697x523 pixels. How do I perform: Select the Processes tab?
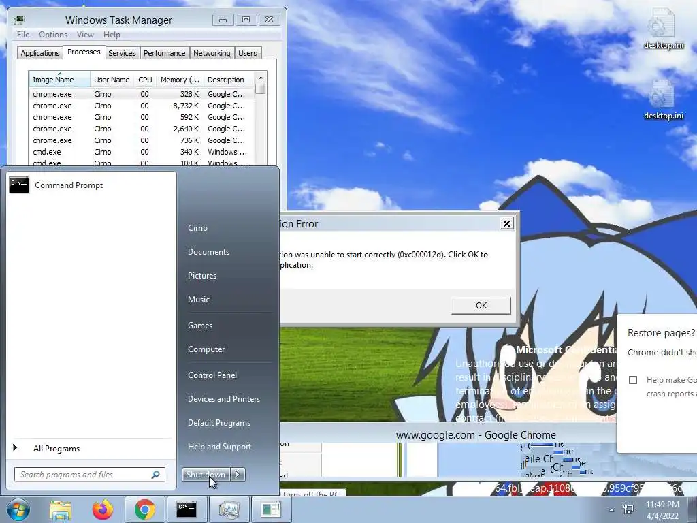pyautogui.click(x=84, y=52)
